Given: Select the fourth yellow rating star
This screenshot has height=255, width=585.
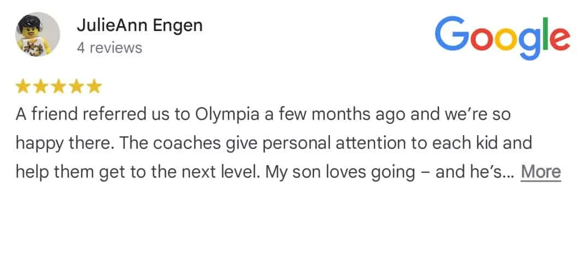Looking at the screenshot, I should click(76, 87).
